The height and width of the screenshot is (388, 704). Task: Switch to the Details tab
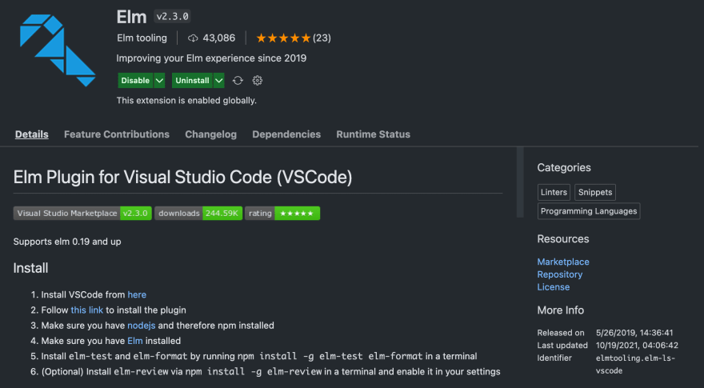click(x=31, y=134)
